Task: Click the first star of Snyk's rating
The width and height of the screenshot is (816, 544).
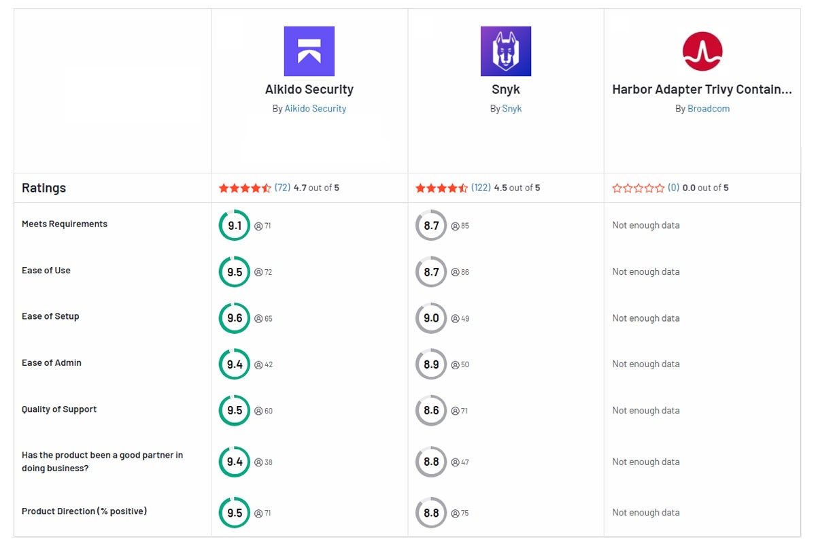Action: pos(420,188)
